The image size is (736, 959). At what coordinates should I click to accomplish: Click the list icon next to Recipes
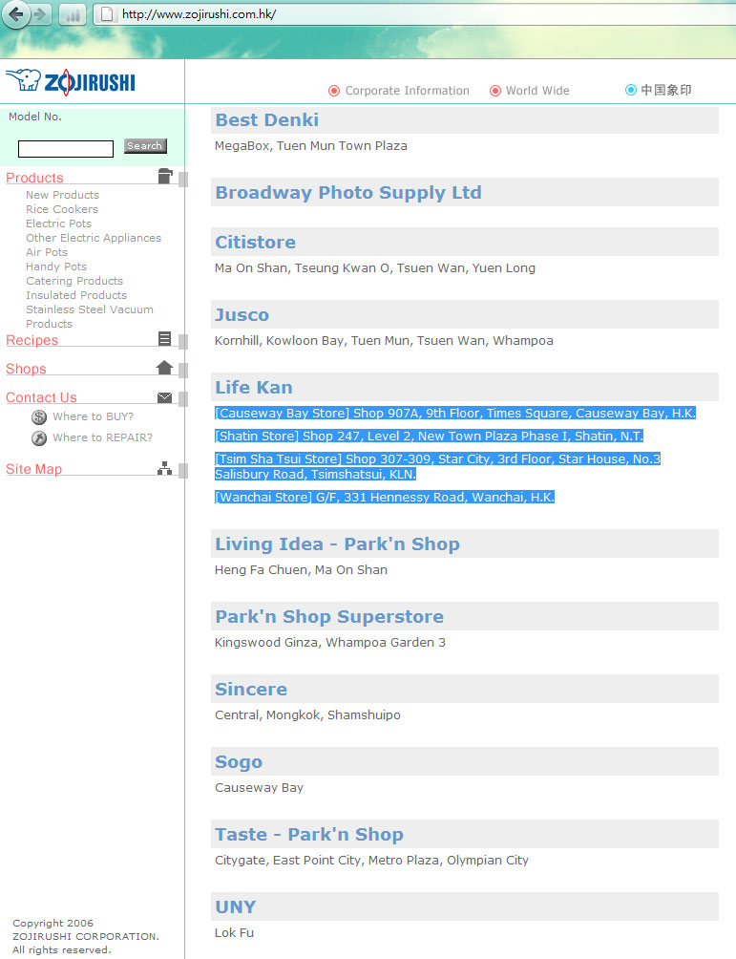[x=164, y=338]
